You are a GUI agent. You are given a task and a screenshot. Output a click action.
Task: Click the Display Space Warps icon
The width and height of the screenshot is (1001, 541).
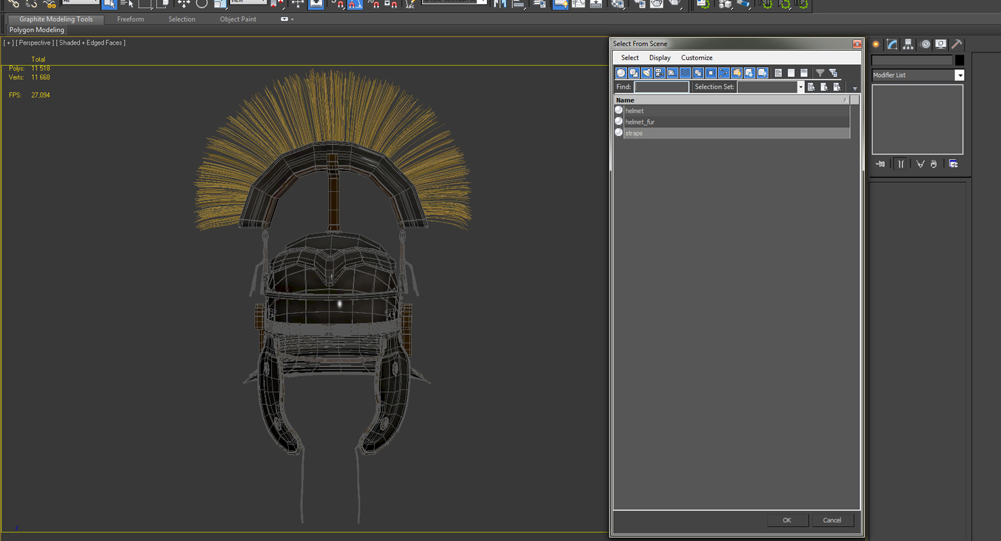click(685, 73)
